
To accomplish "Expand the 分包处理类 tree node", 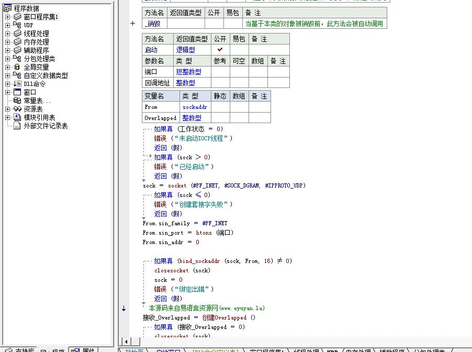I will tap(7, 59).
